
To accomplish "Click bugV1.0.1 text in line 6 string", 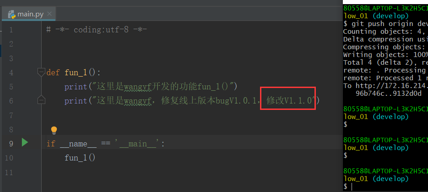I will 236,101.
